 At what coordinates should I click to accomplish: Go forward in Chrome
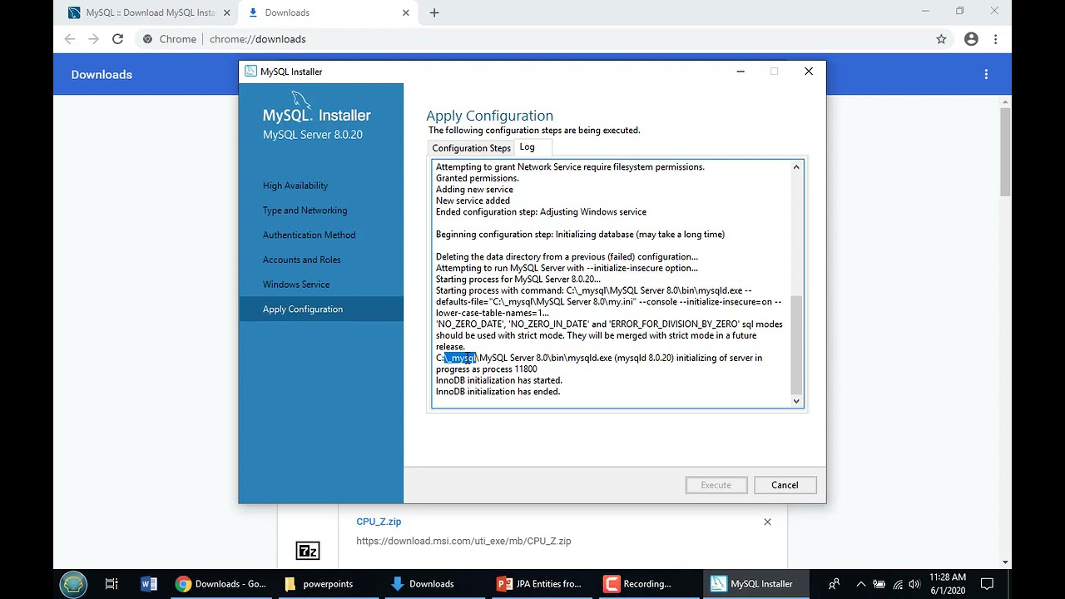click(93, 39)
